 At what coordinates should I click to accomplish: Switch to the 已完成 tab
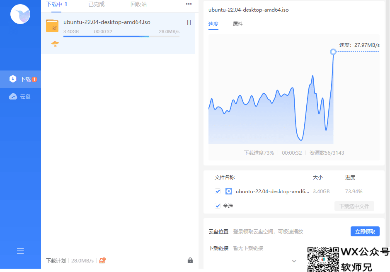click(x=96, y=4)
